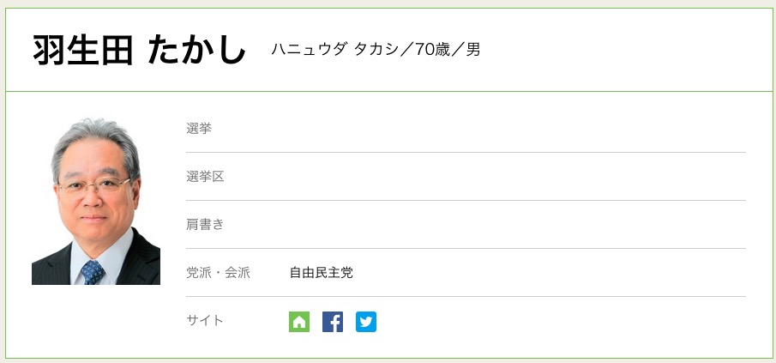Open the Twitter profile icon
Viewport: 776px width, 363px height.
tap(366, 322)
